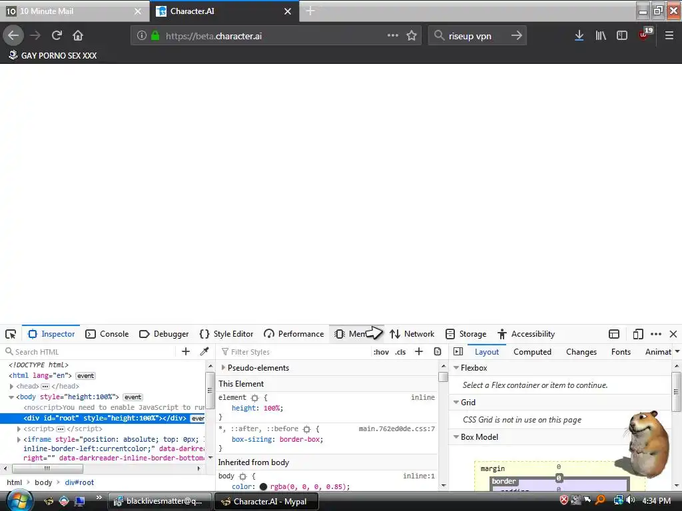The image size is (682, 511).
Task: Open devtools customize three-dot menu
Action: (656, 334)
